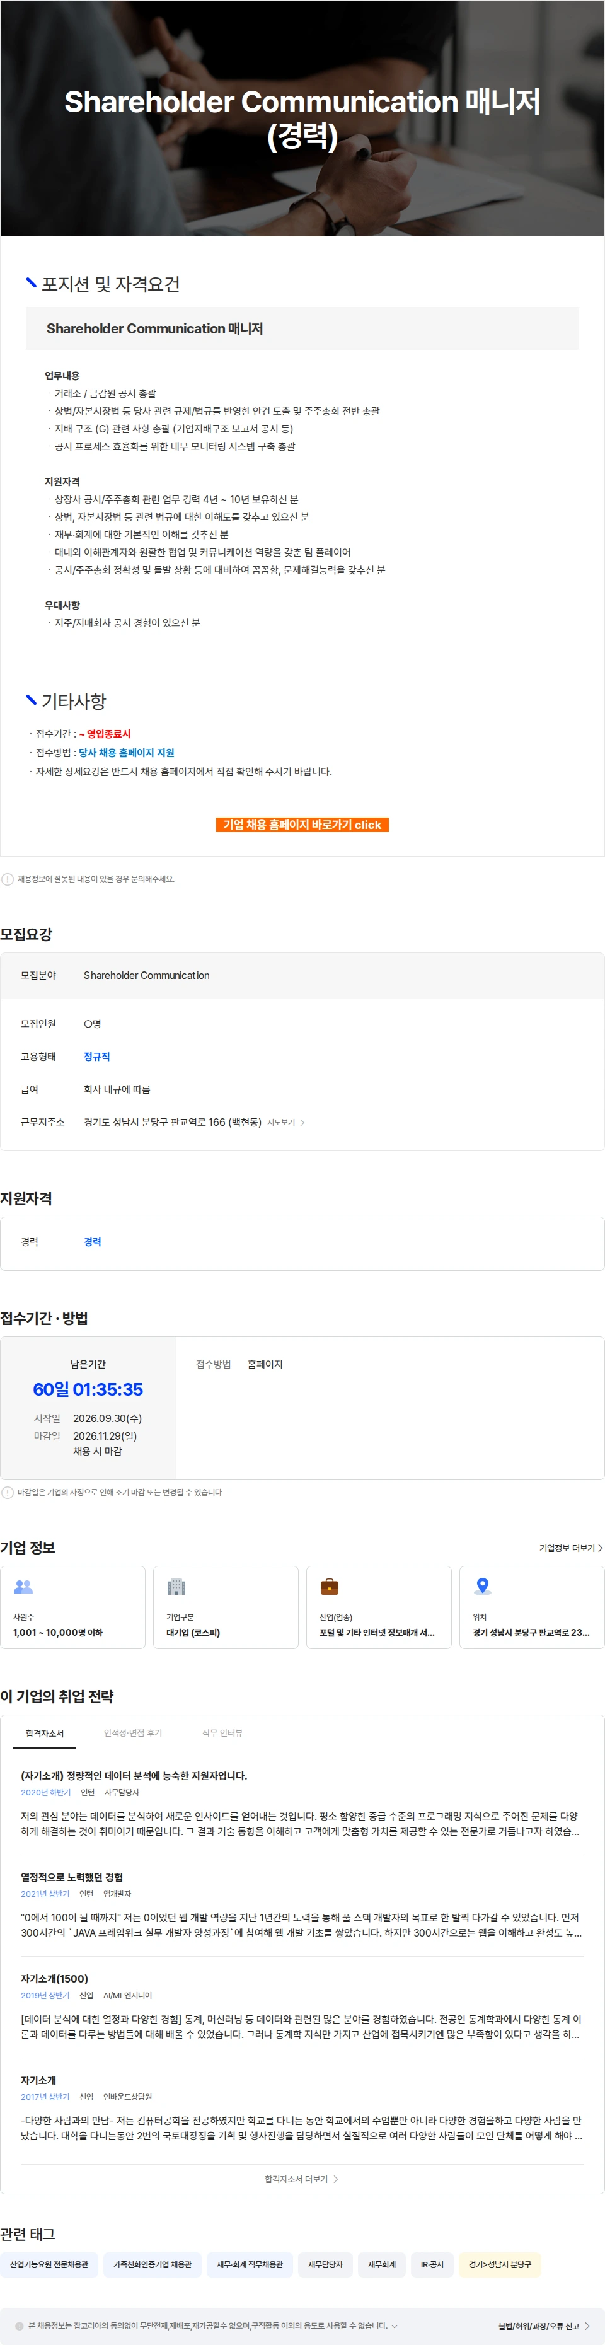Click the IR·공시 tag

(432, 2264)
